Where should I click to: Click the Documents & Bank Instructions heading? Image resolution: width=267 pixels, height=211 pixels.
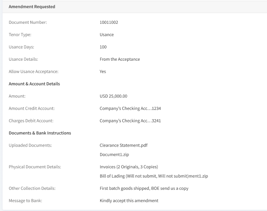pos(40,133)
